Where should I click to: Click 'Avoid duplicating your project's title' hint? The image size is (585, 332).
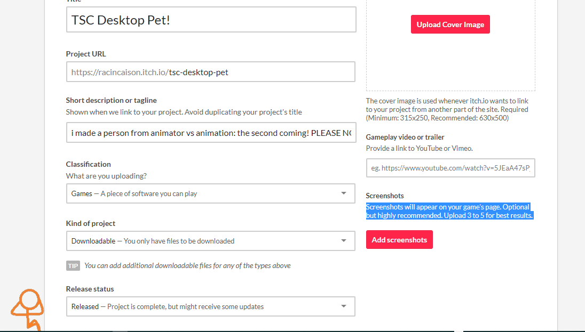[243, 112]
